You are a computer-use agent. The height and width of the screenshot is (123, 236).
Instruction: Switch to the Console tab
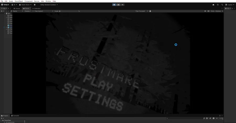click(x=15, y=116)
